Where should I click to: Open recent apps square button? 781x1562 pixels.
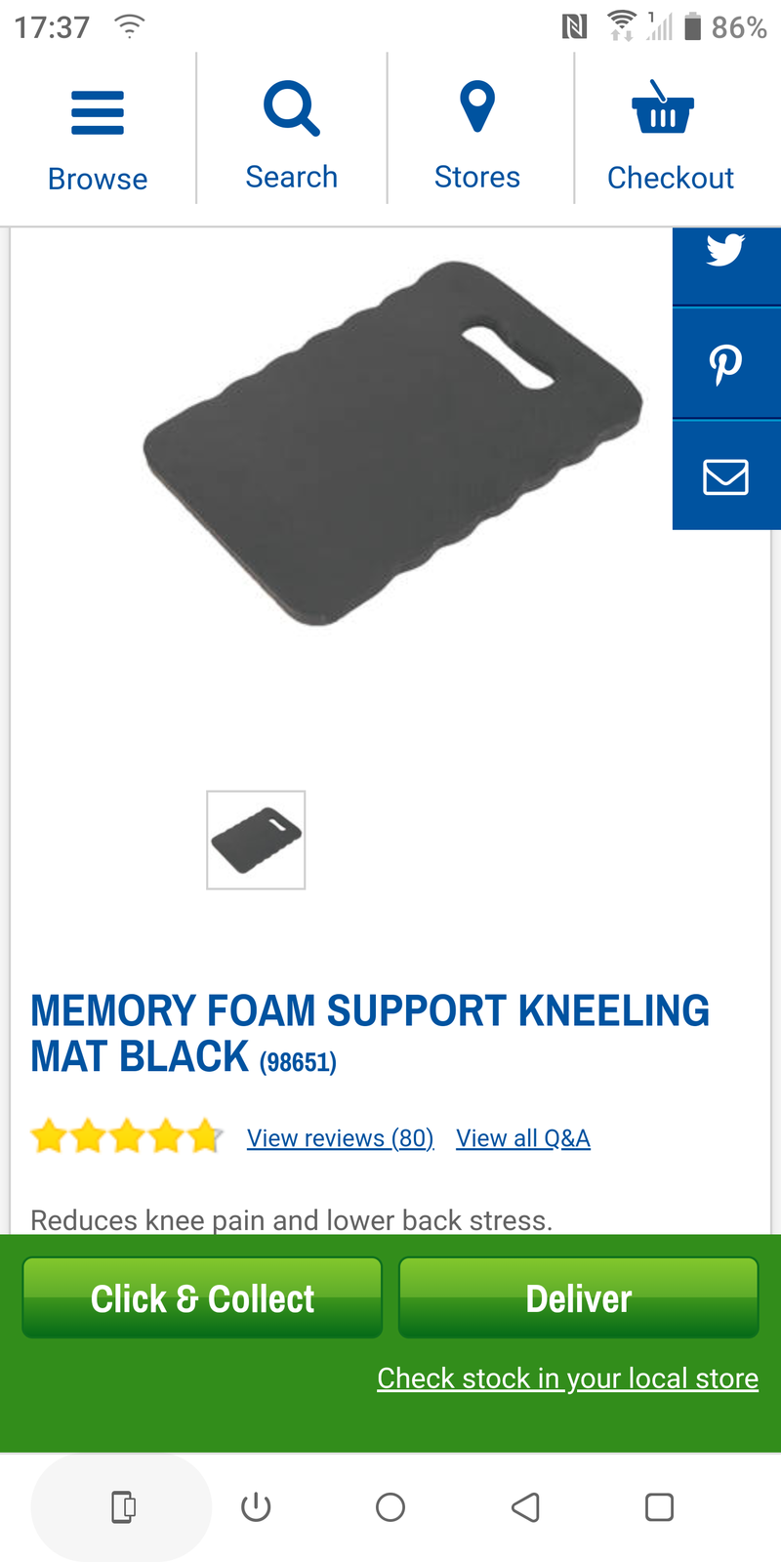[660, 1507]
